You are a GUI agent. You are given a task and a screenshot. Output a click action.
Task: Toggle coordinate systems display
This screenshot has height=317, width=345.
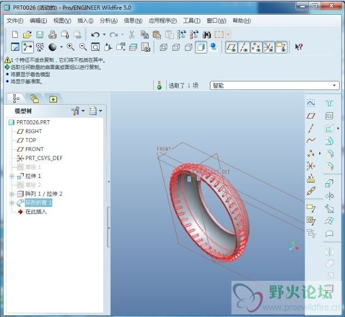click(x=269, y=47)
